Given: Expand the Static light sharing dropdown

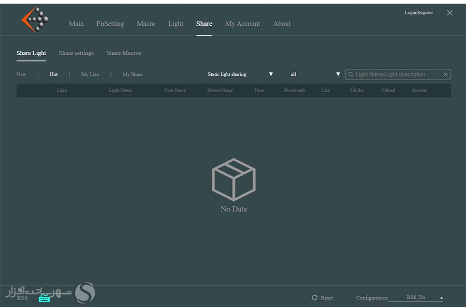Looking at the screenshot, I should click(x=270, y=74).
